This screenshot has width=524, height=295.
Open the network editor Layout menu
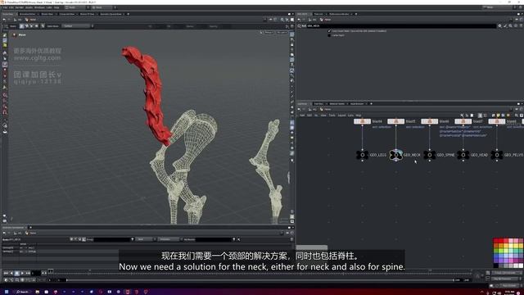pyautogui.click(x=341, y=116)
